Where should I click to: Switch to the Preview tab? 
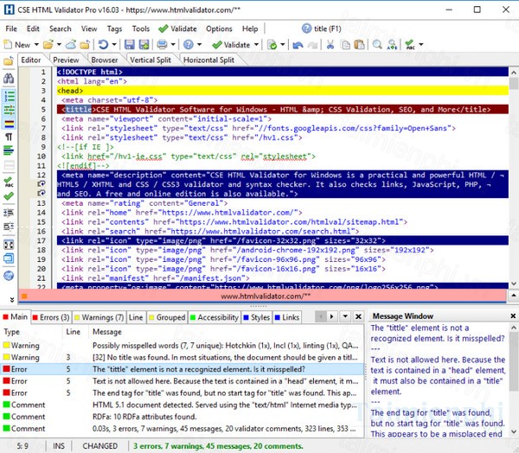[66, 60]
